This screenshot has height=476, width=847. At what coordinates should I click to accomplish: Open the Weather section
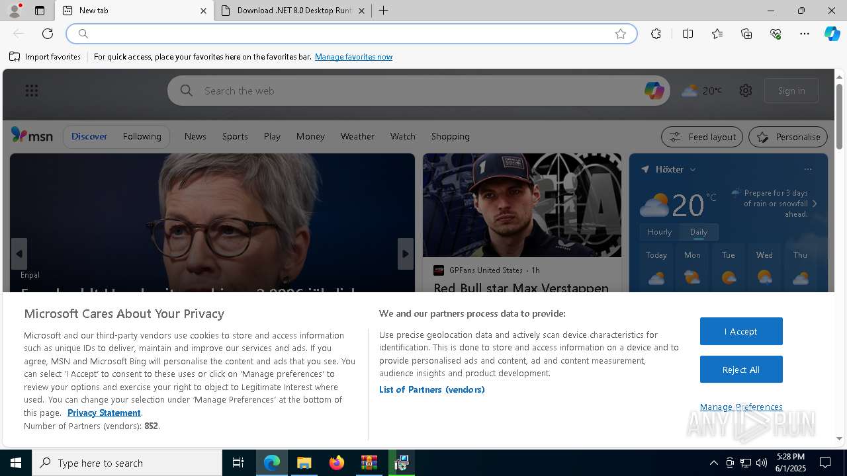357,136
